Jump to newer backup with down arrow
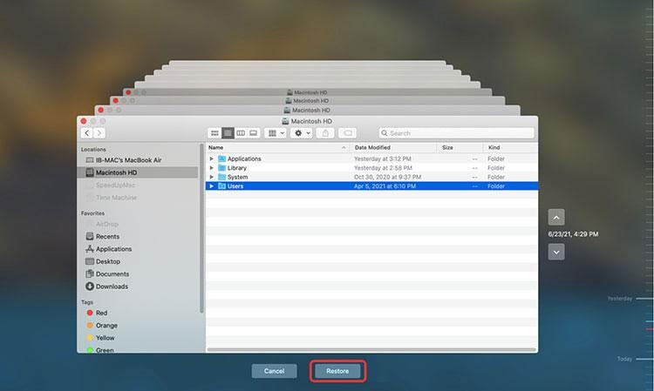Screen dimensions: 654x391 click(557, 251)
